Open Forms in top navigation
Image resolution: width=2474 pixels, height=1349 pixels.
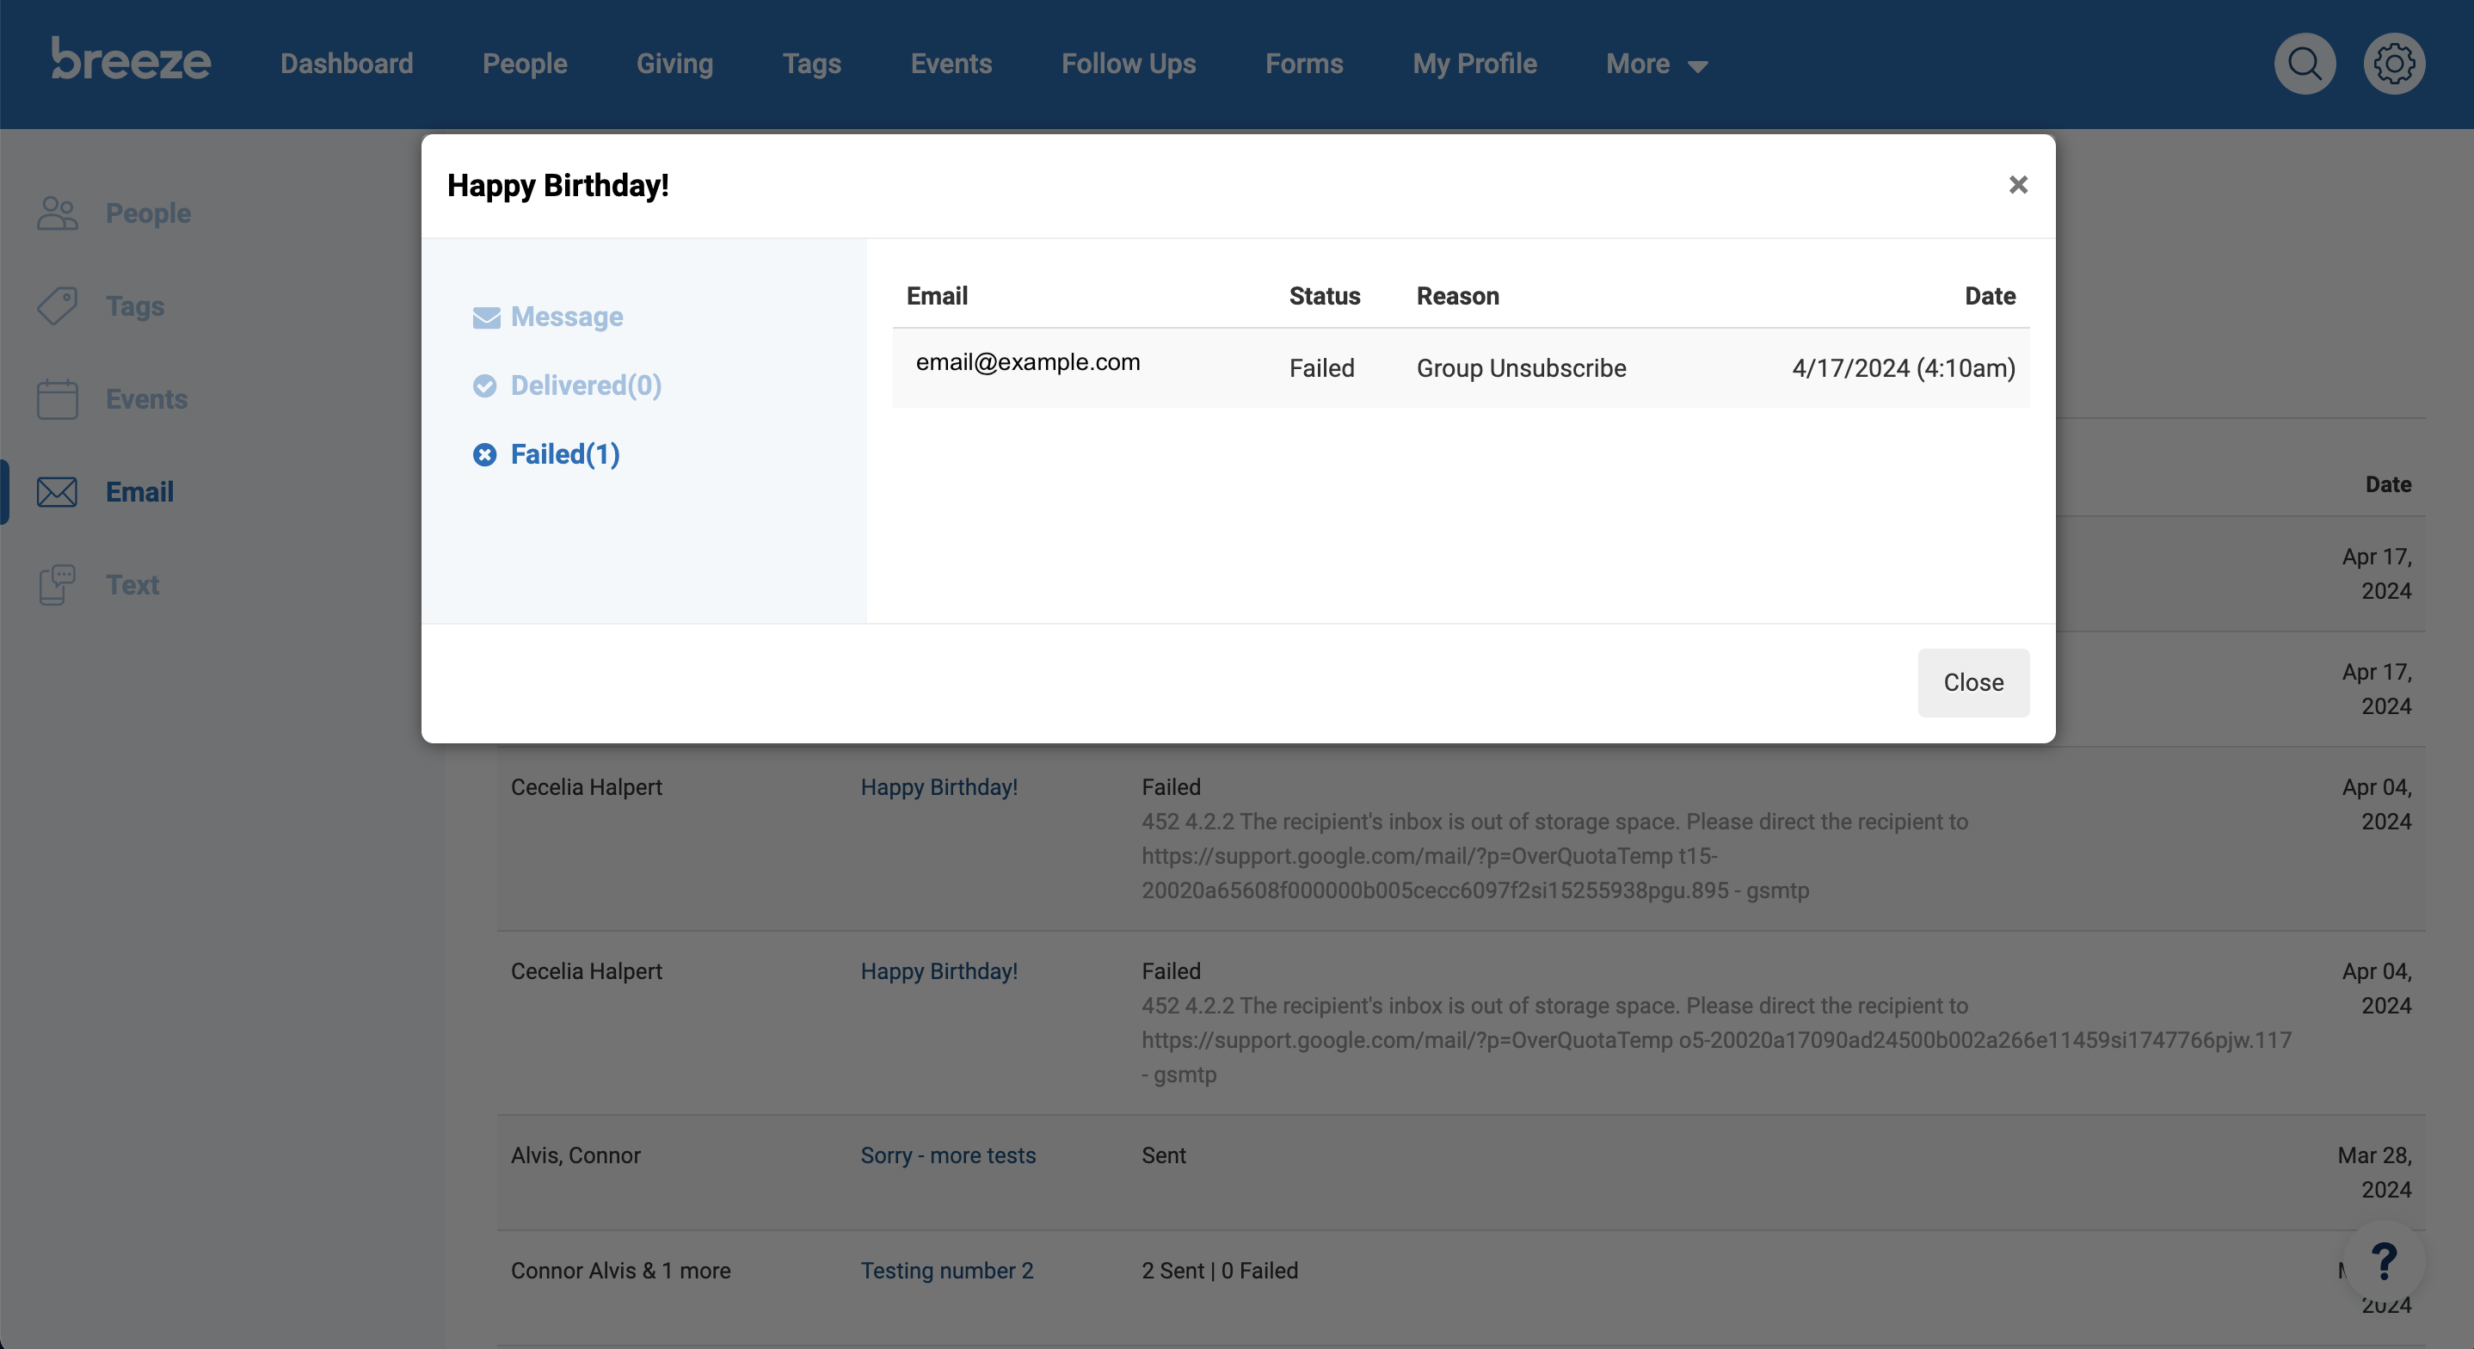click(1304, 64)
